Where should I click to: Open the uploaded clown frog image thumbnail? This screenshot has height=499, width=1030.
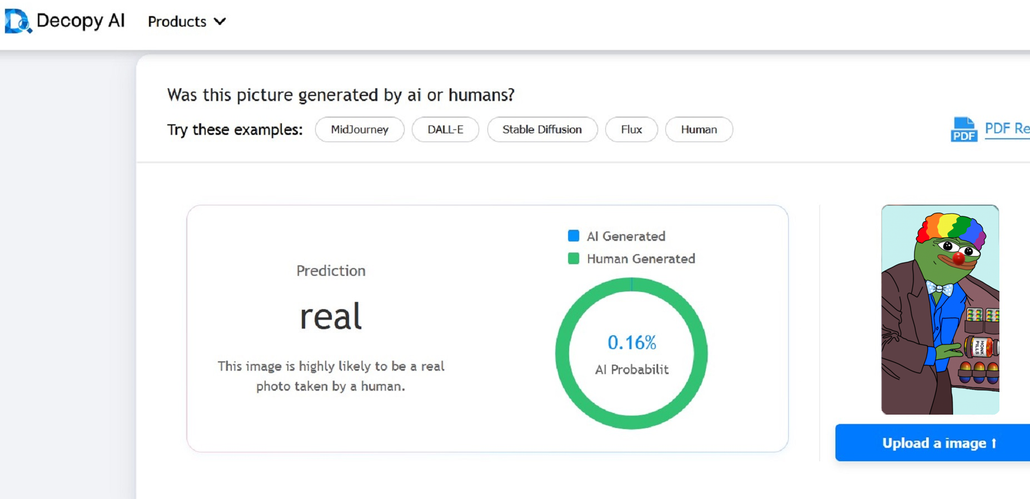[940, 310]
